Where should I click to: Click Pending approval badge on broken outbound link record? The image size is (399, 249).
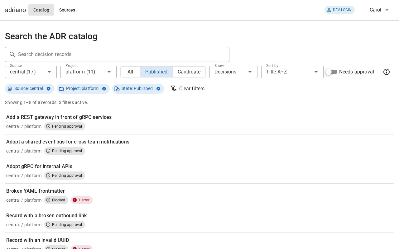click(65, 225)
